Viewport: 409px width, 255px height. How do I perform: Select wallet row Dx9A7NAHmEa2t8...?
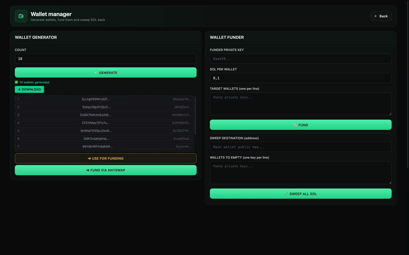(104, 115)
